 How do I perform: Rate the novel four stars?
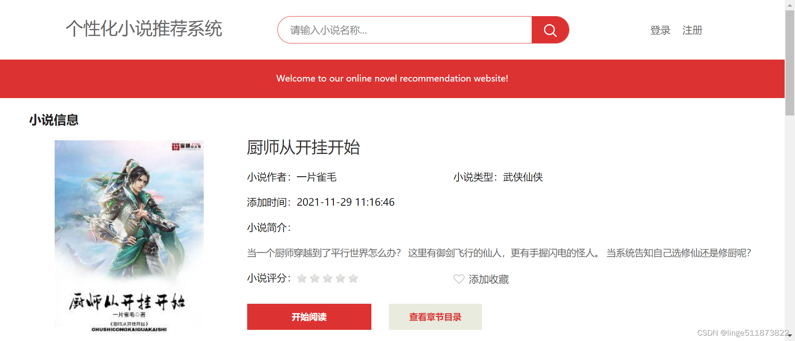(x=340, y=279)
